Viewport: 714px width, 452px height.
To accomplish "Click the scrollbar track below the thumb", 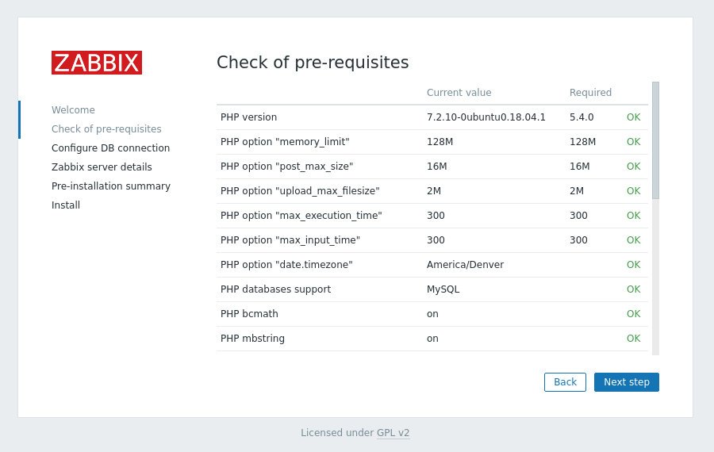I will [x=655, y=277].
